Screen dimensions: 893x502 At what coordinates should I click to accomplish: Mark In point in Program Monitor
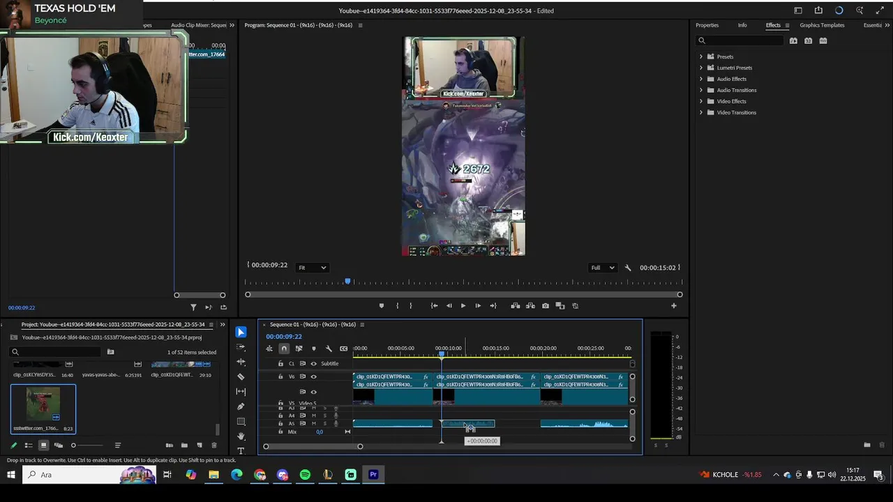[x=397, y=305]
